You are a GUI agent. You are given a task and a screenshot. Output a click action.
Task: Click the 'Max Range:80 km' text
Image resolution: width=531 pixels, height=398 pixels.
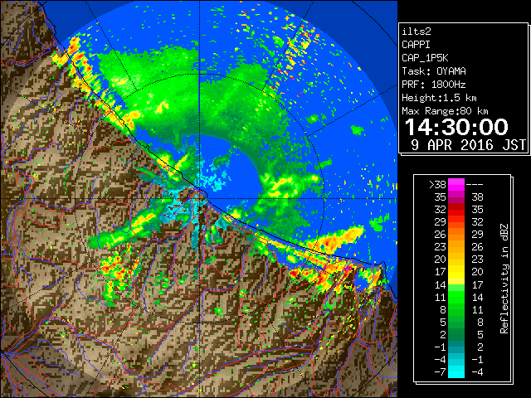[445, 111]
